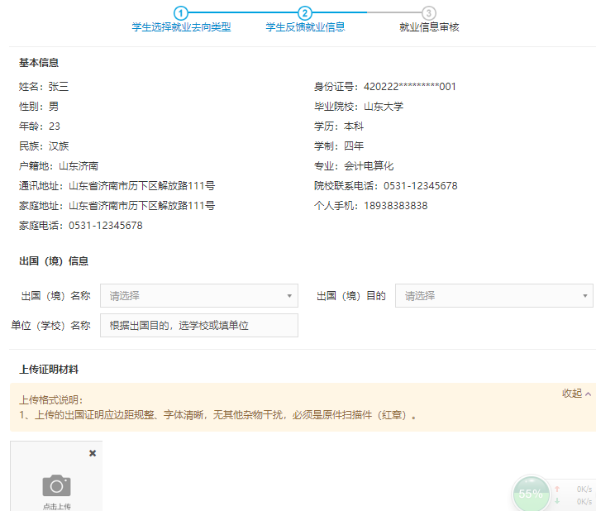This screenshot has width=596, height=511.
Task: Click the 身份证号 value field
Action: (x=410, y=87)
